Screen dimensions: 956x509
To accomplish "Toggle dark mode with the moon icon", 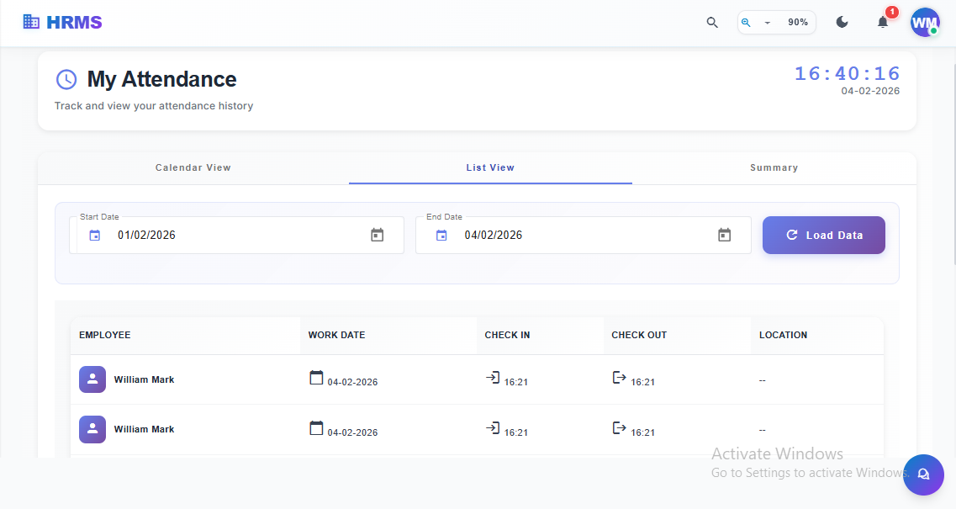I will pos(842,22).
